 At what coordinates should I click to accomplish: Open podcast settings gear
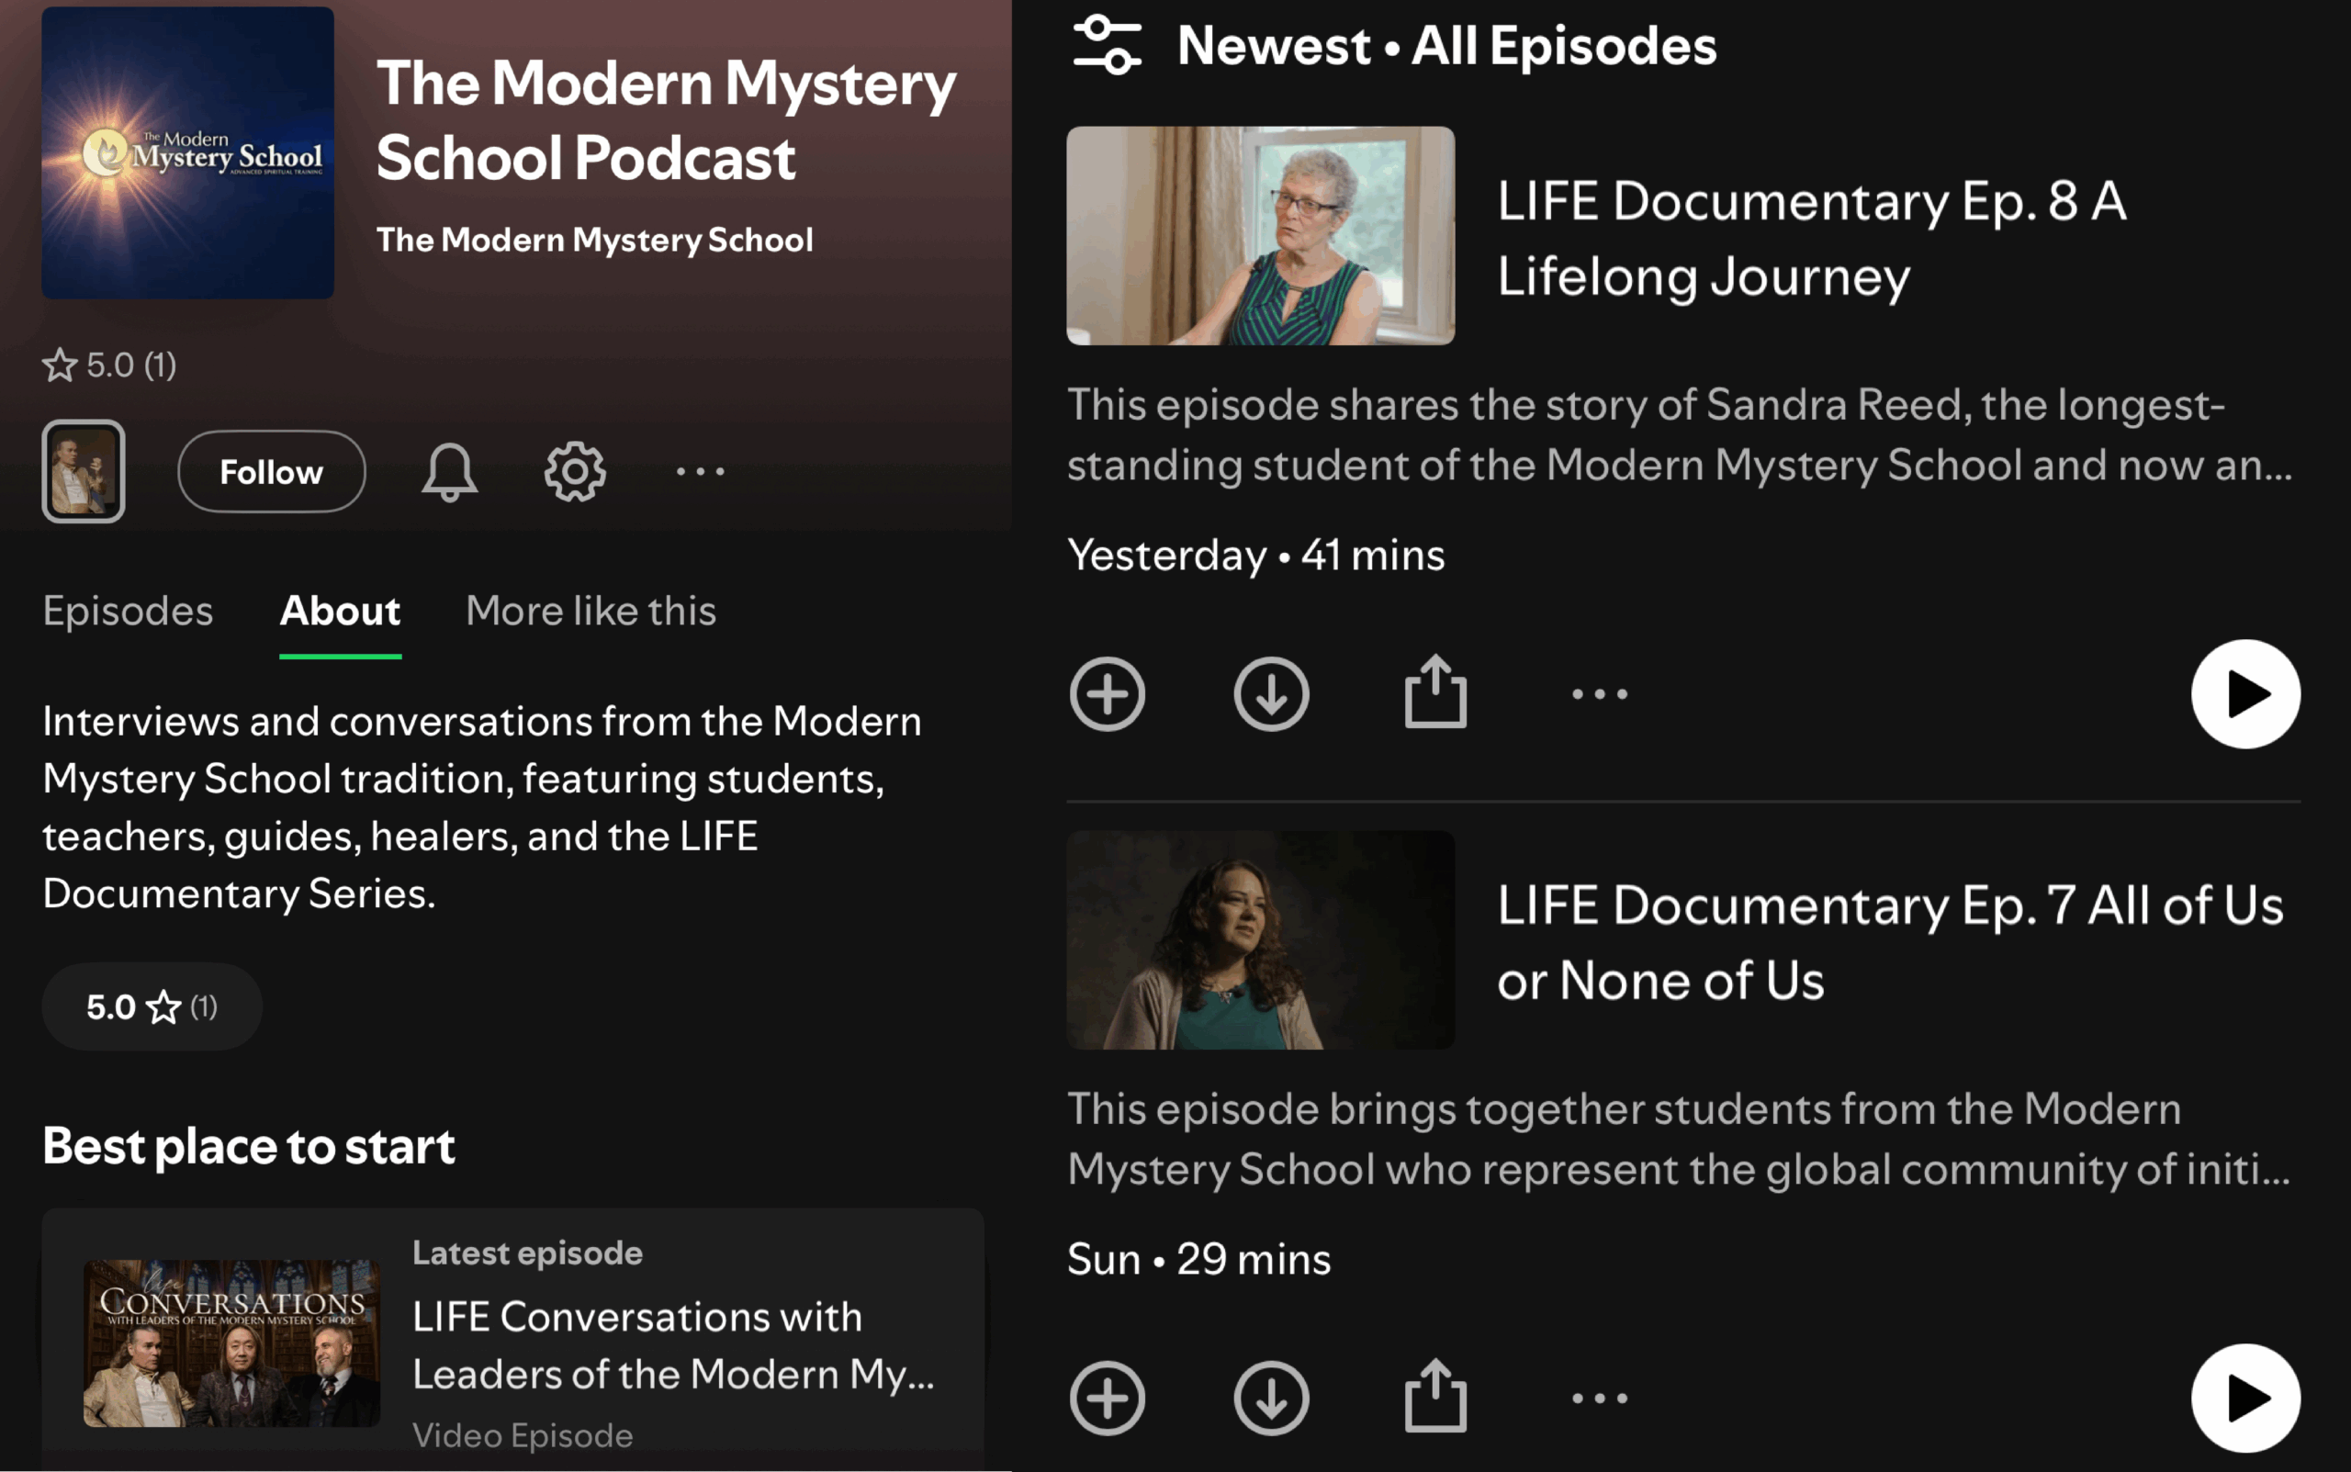point(574,472)
